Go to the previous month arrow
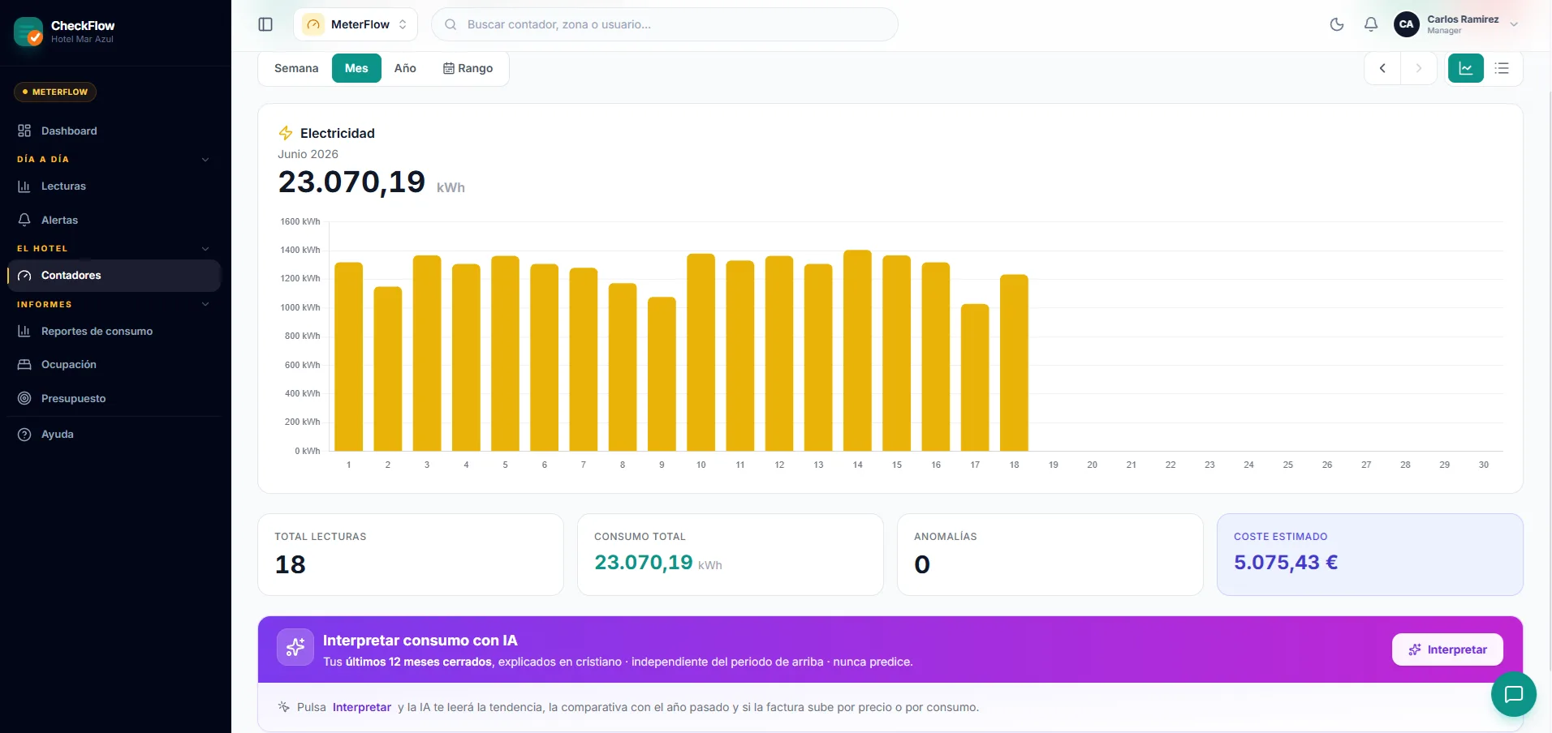Image resolution: width=1552 pixels, height=733 pixels. click(1382, 68)
